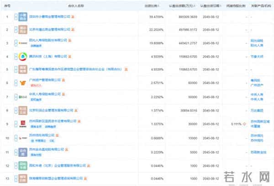Image resolution: width=274 pixels, height=186 pixels.
Task: Open the Tencent colorful ring logo
Action: pyautogui.click(x=23, y=57)
